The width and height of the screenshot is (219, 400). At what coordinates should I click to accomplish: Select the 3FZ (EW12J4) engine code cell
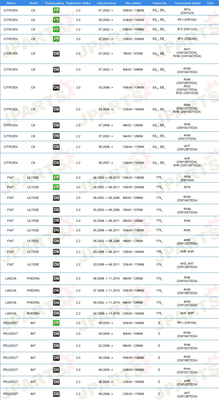pyautogui.click(x=187, y=29)
